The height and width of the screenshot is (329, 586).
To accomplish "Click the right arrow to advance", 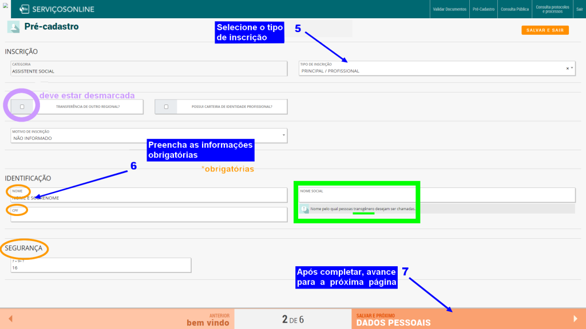I will coord(575,319).
